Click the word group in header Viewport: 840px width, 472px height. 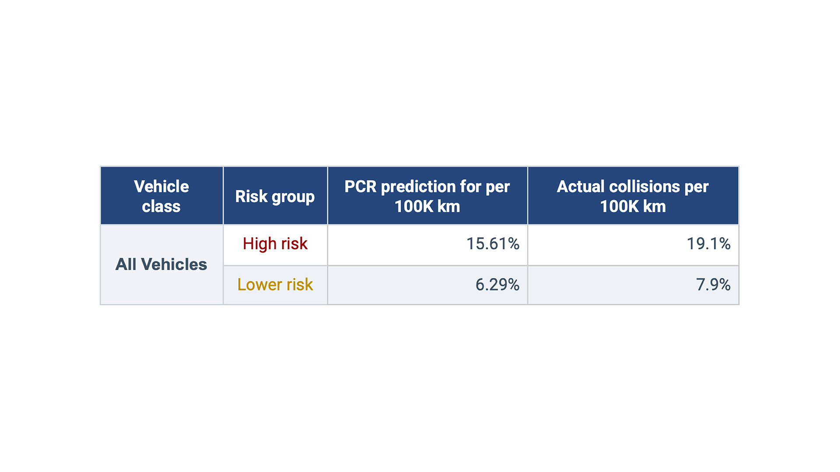293,197
